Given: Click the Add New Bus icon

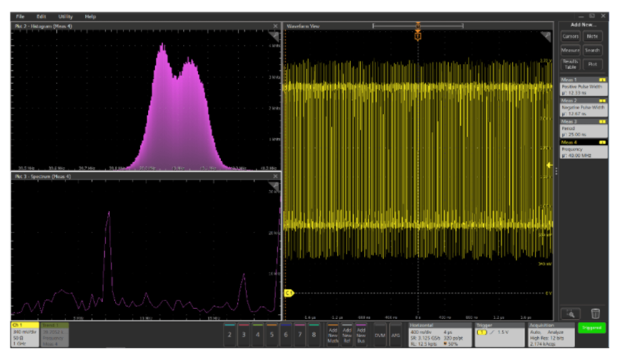Looking at the screenshot, I should pyautogui.click(x=362, y=333).
